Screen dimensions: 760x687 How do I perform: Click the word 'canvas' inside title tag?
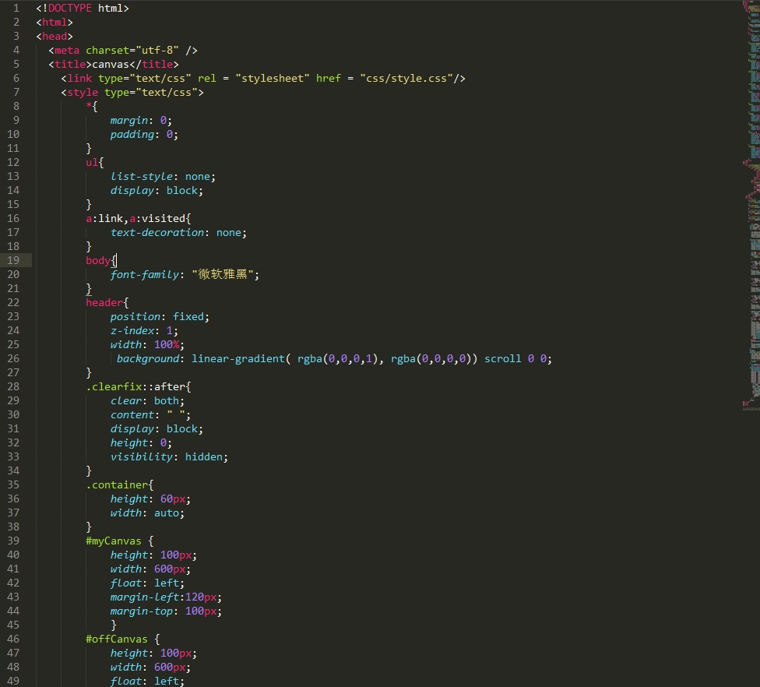click(111, 65)
